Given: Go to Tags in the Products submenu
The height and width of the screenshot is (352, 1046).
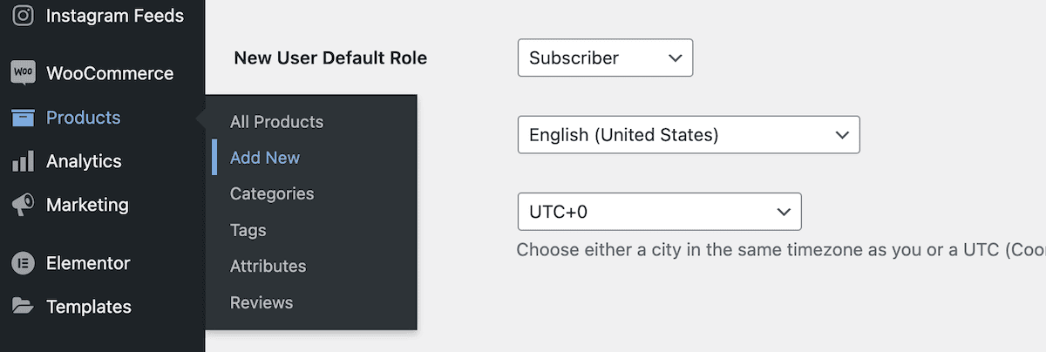Looking at the screenshot, I should click(248, 230).
